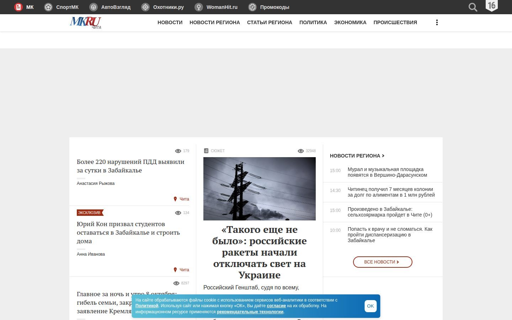
Task: Accept cookies with the OK button
Action: click(370, 306)
